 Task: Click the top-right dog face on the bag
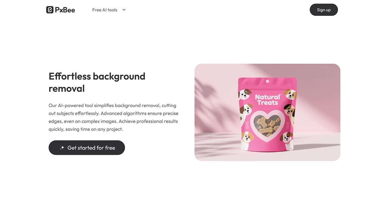[290, 94]
